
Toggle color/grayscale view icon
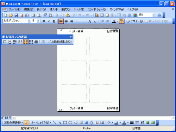pos(135,15)
